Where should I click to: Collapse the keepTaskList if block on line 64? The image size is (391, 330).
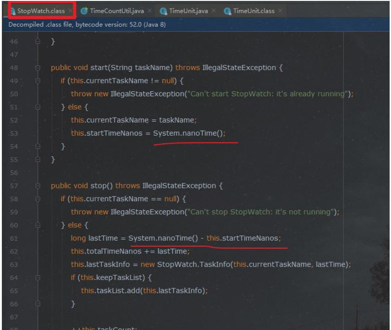pos(39,278)
